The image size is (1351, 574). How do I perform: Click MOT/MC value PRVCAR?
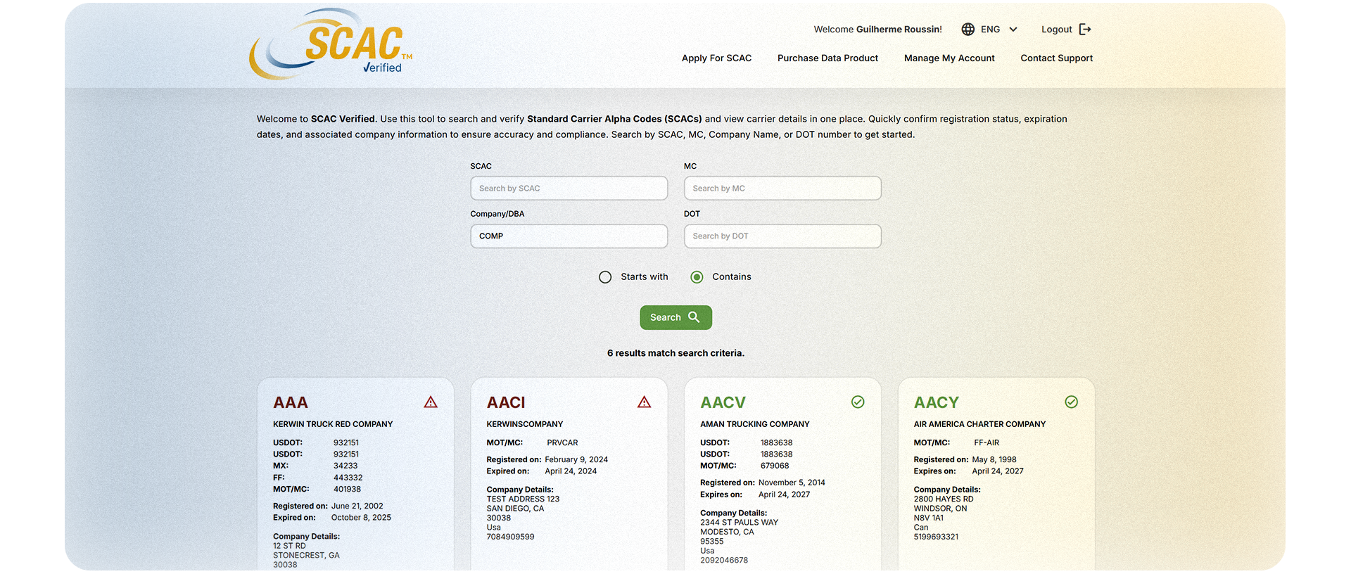click(x=562, y=443)
